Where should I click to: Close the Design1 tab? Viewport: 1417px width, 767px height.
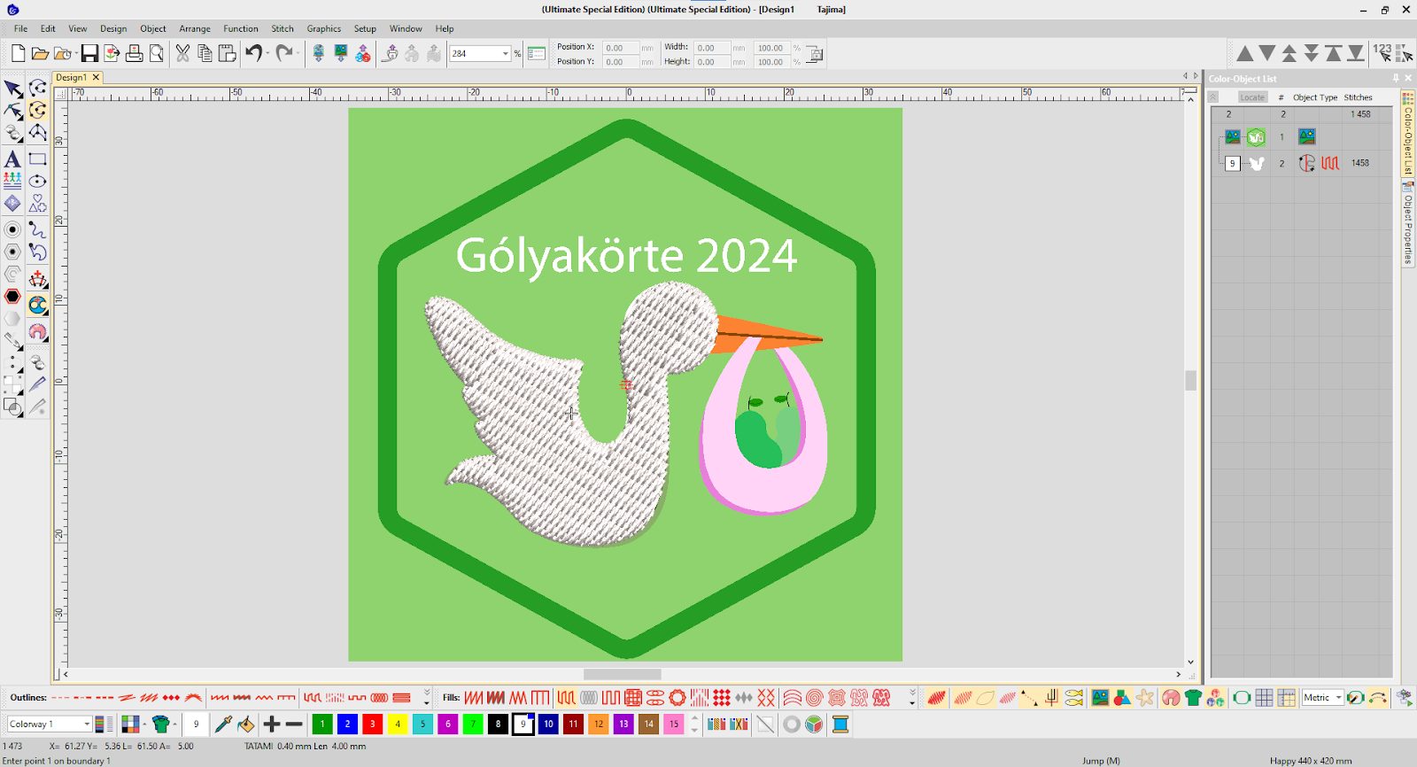point(97,77)
